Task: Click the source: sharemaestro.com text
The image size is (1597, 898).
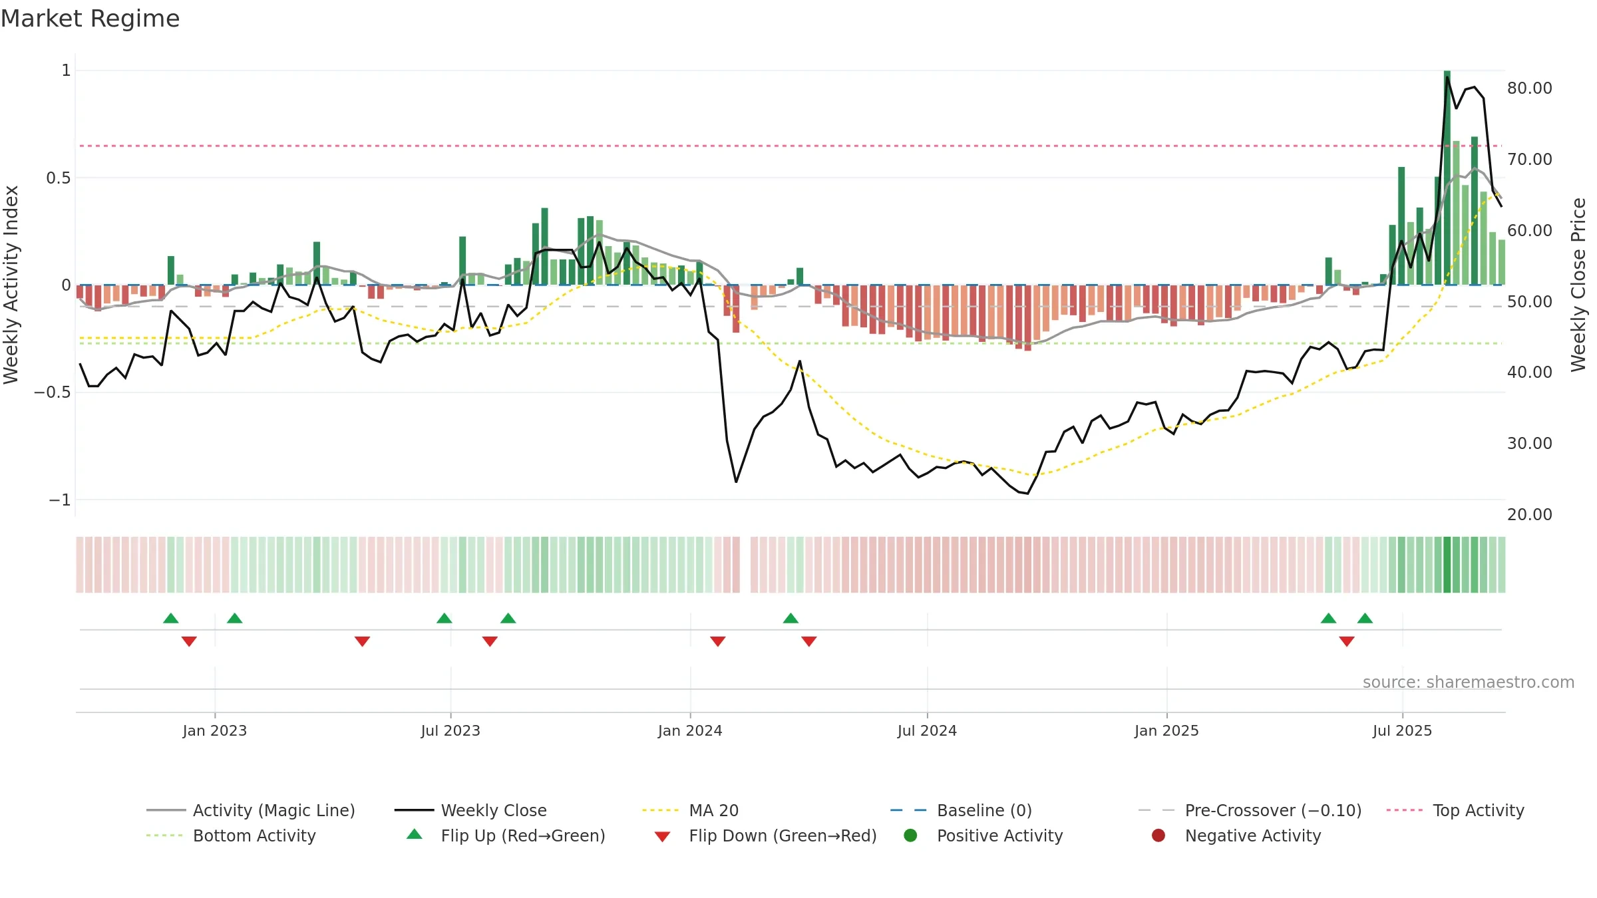Action: 1469,682
